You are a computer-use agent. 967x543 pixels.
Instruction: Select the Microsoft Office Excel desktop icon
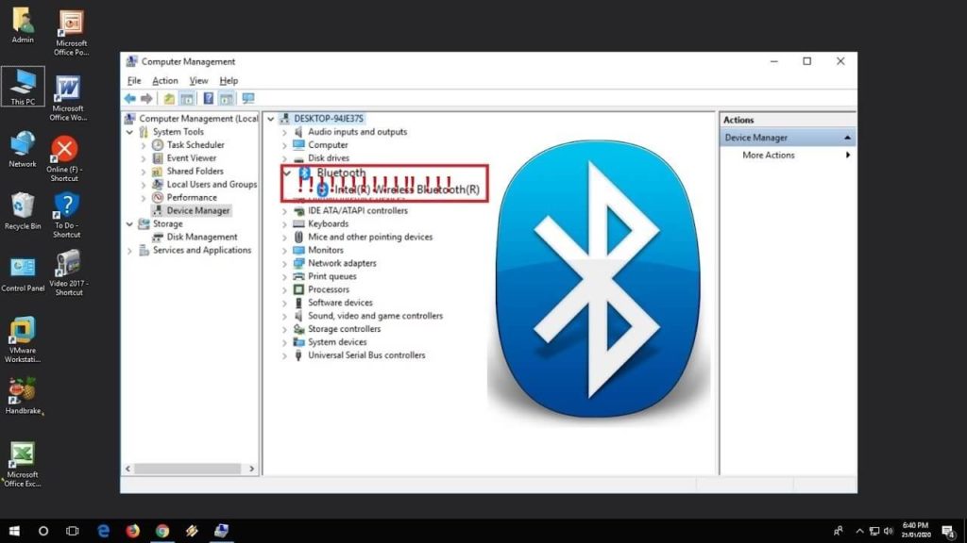pyautogui.click(x=23, y=465)
